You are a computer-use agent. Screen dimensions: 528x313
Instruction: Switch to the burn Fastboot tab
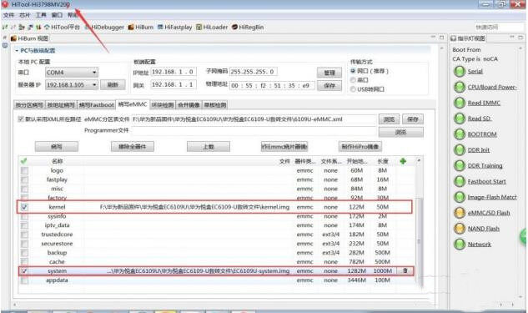96,105
